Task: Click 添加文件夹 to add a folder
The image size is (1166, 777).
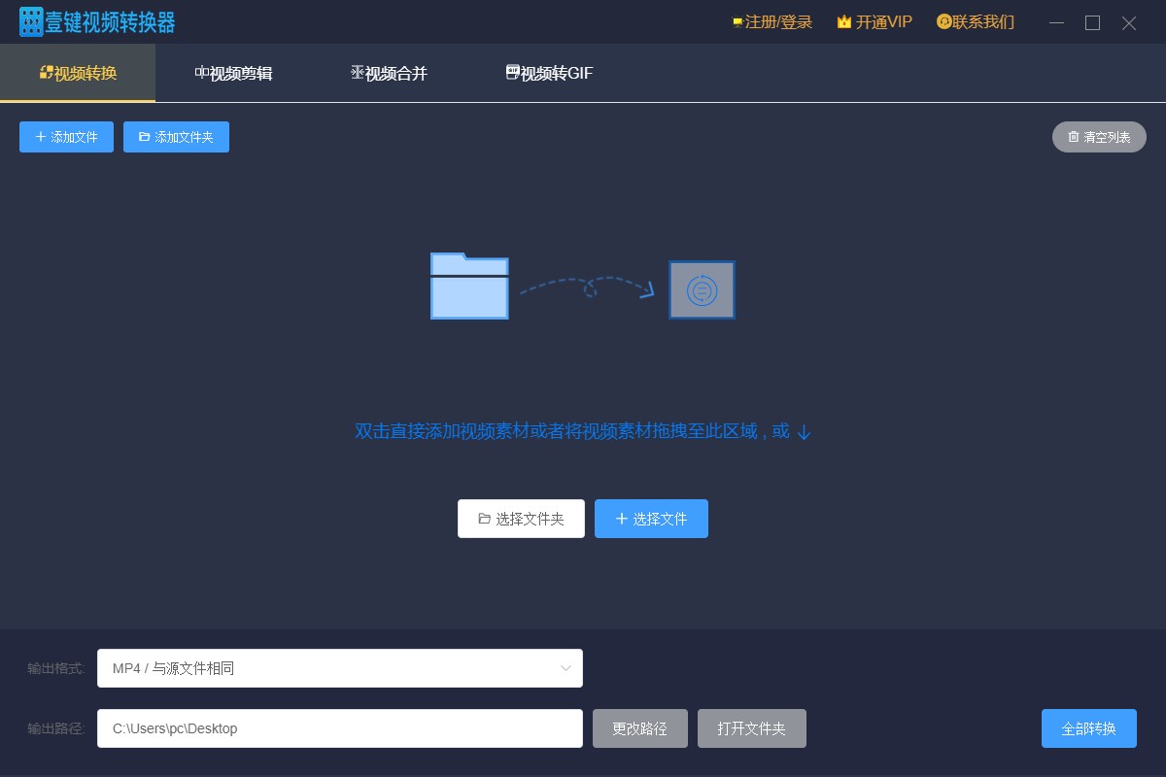Action: [x=176, y=137]
